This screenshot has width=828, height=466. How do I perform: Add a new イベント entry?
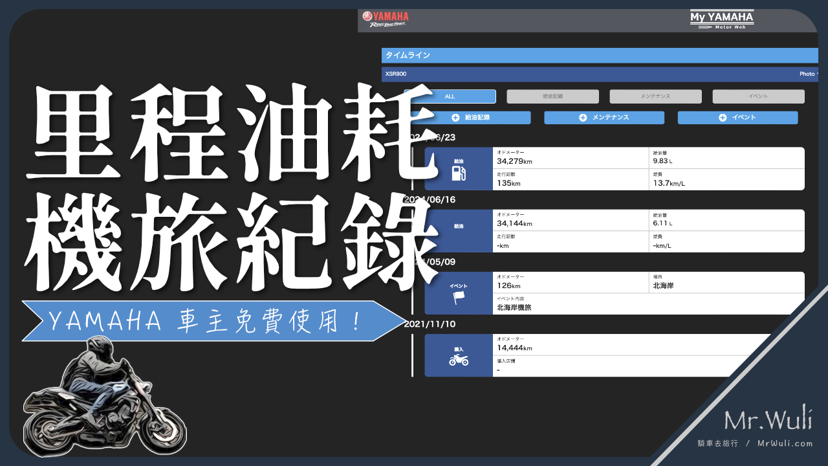click(737, 118)
